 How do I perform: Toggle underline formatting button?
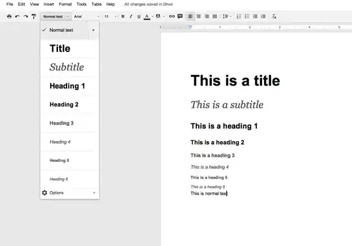[x=139, y=16]
